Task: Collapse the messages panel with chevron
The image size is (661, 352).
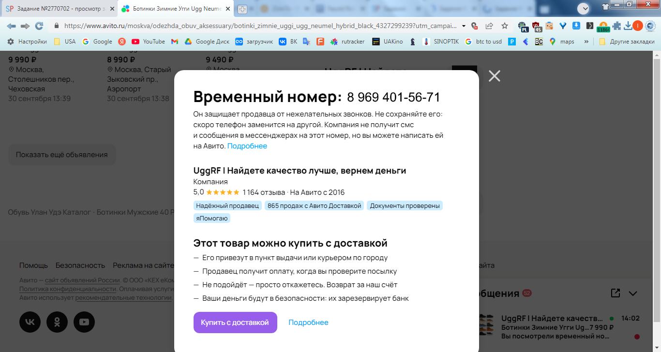Action: click(x=633, y=293)
